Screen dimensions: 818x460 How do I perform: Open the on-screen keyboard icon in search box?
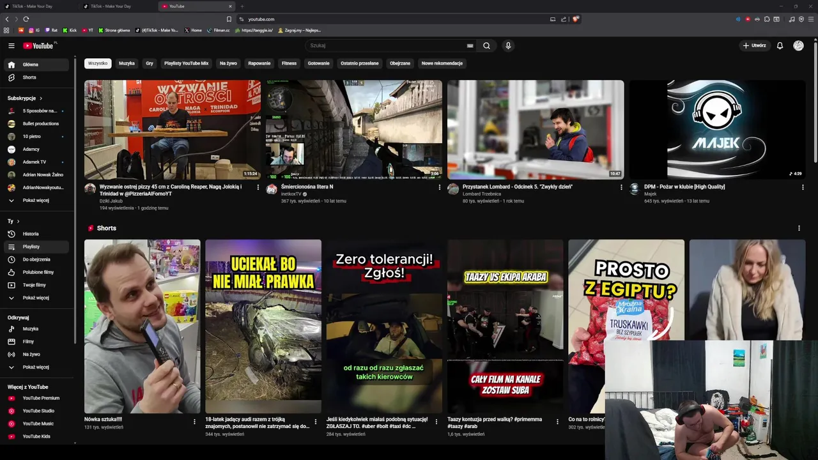[470, 46]
